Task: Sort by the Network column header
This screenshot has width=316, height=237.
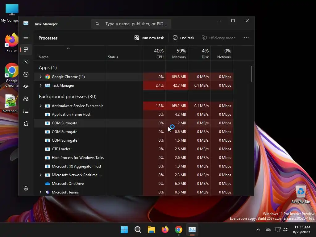Action: click(x=222, y=53)
